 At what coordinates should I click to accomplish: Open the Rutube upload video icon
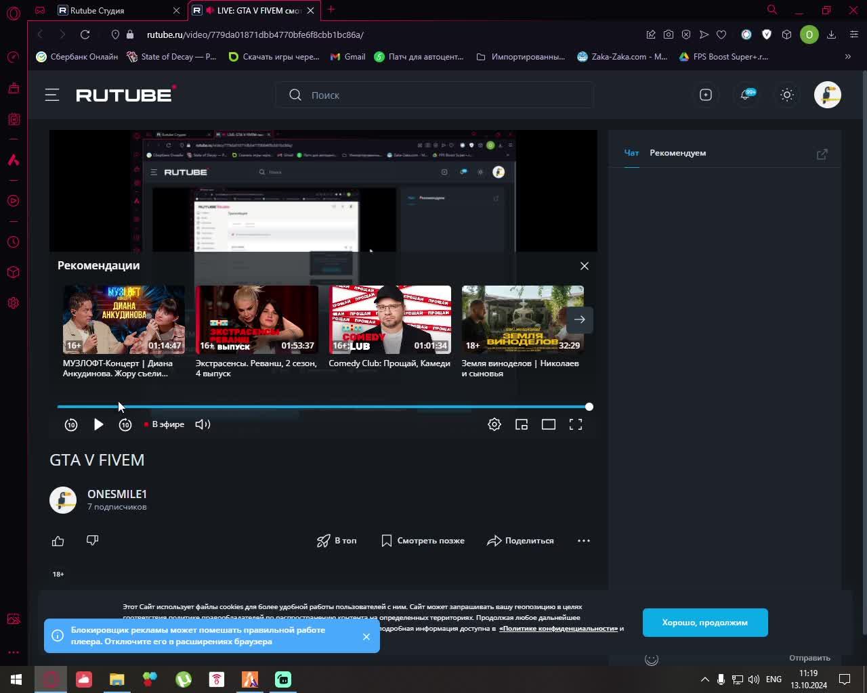coord(706,95)
